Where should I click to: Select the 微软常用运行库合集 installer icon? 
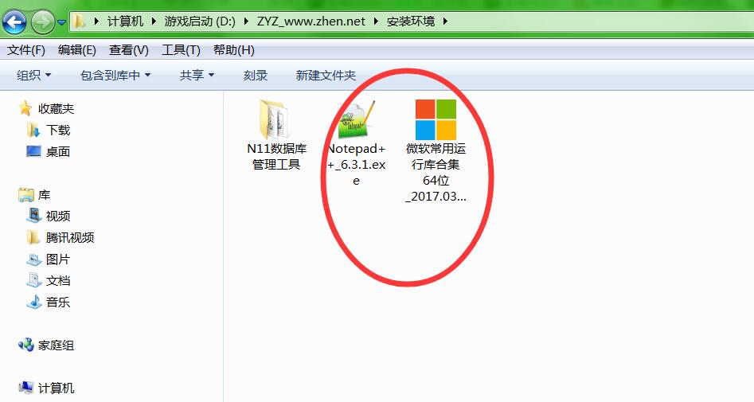tap(436, 119)
